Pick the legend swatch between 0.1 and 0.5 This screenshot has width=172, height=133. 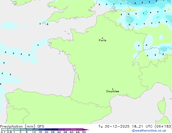(x=5, y=130)
